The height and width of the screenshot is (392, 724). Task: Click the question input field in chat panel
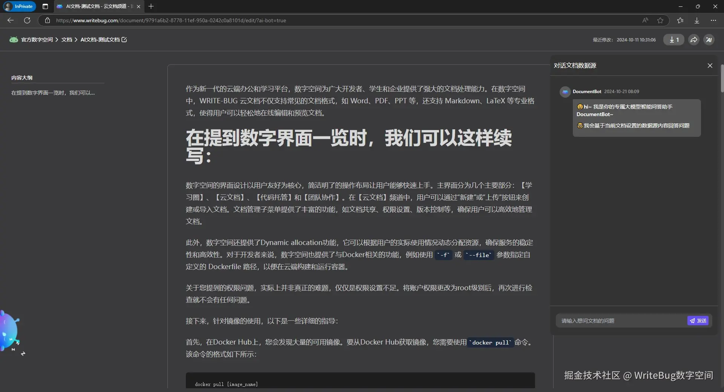coord(618,321)
